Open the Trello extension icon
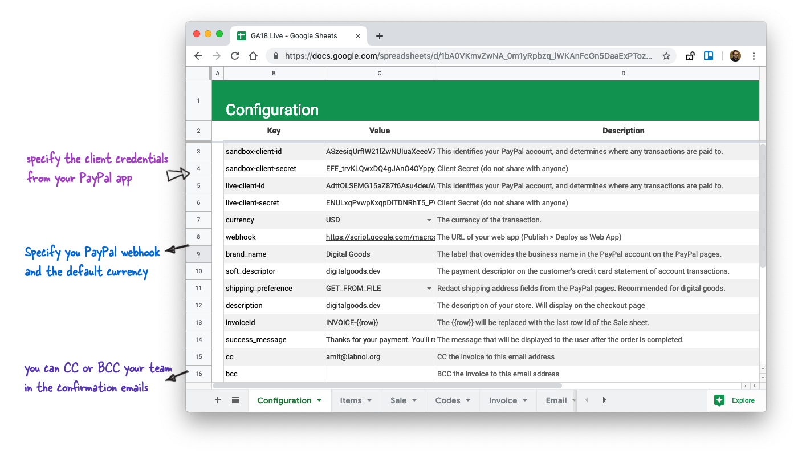The width and height of the screenshot is (798, 454). [709, 56]
